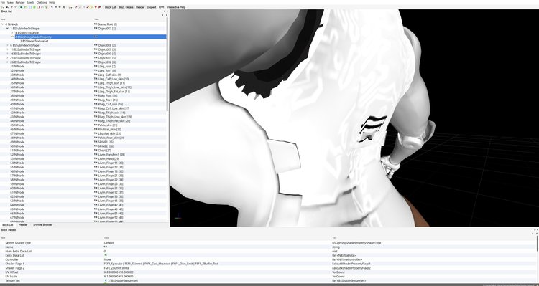Toggle the Block Details panel from toolbar
539x286 pixels.
point(126,7)
